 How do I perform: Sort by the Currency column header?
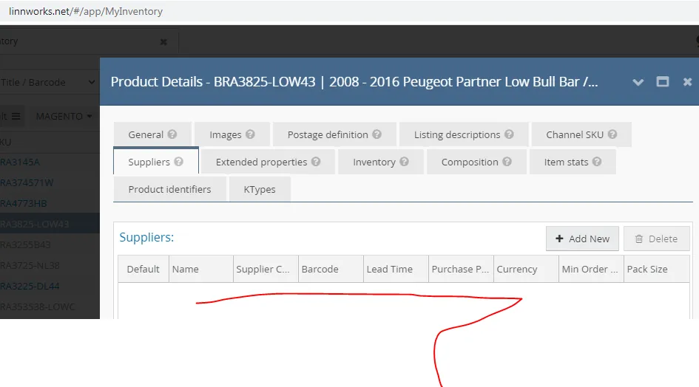tap(526, 269)
